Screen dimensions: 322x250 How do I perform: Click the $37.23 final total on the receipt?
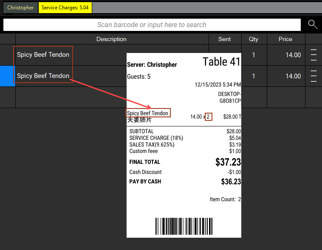coord(228,162)
